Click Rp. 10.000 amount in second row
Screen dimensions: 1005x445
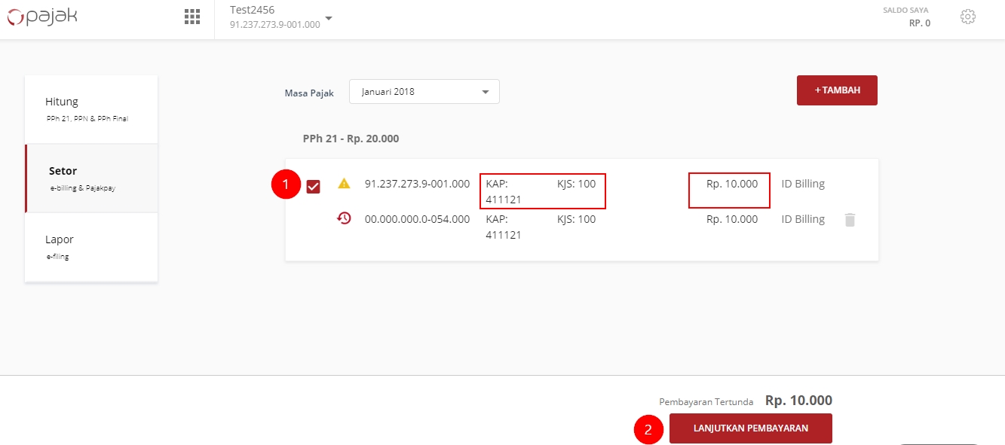click(732, 219)
